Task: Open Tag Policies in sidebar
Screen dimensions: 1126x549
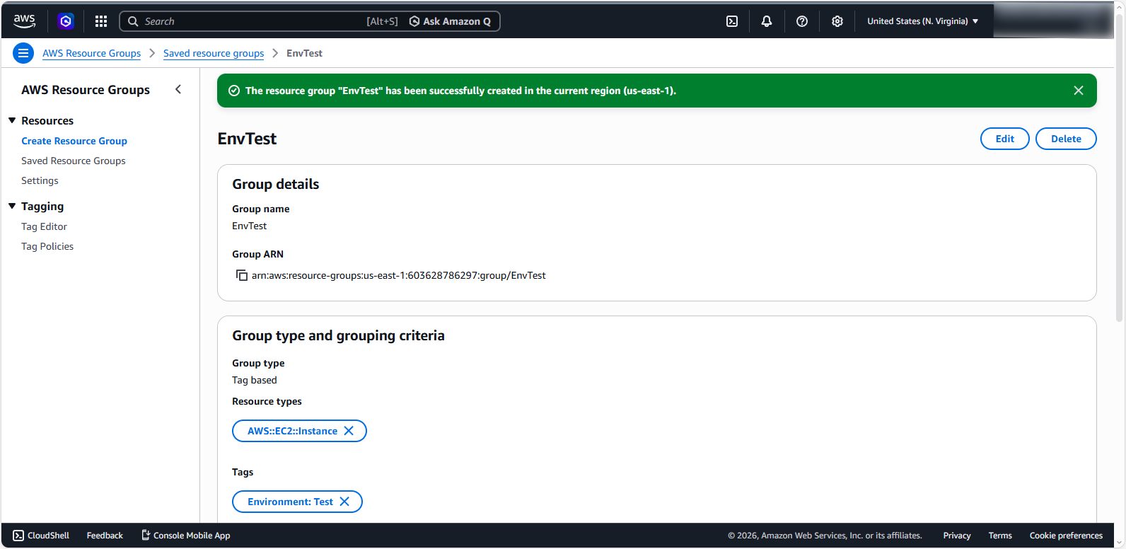Action: pyautogui.click(x=47, y=246)
